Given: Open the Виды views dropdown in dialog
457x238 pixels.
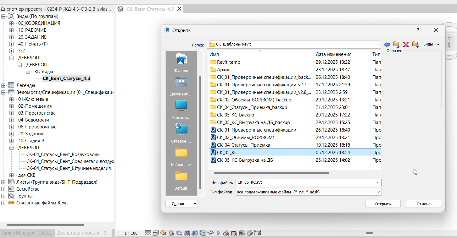Looking at the screenshot, I should [432, 44].
